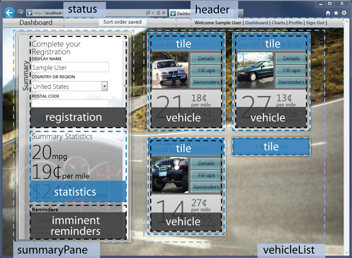Click the 18¢ per mile value

coord(201,100)
